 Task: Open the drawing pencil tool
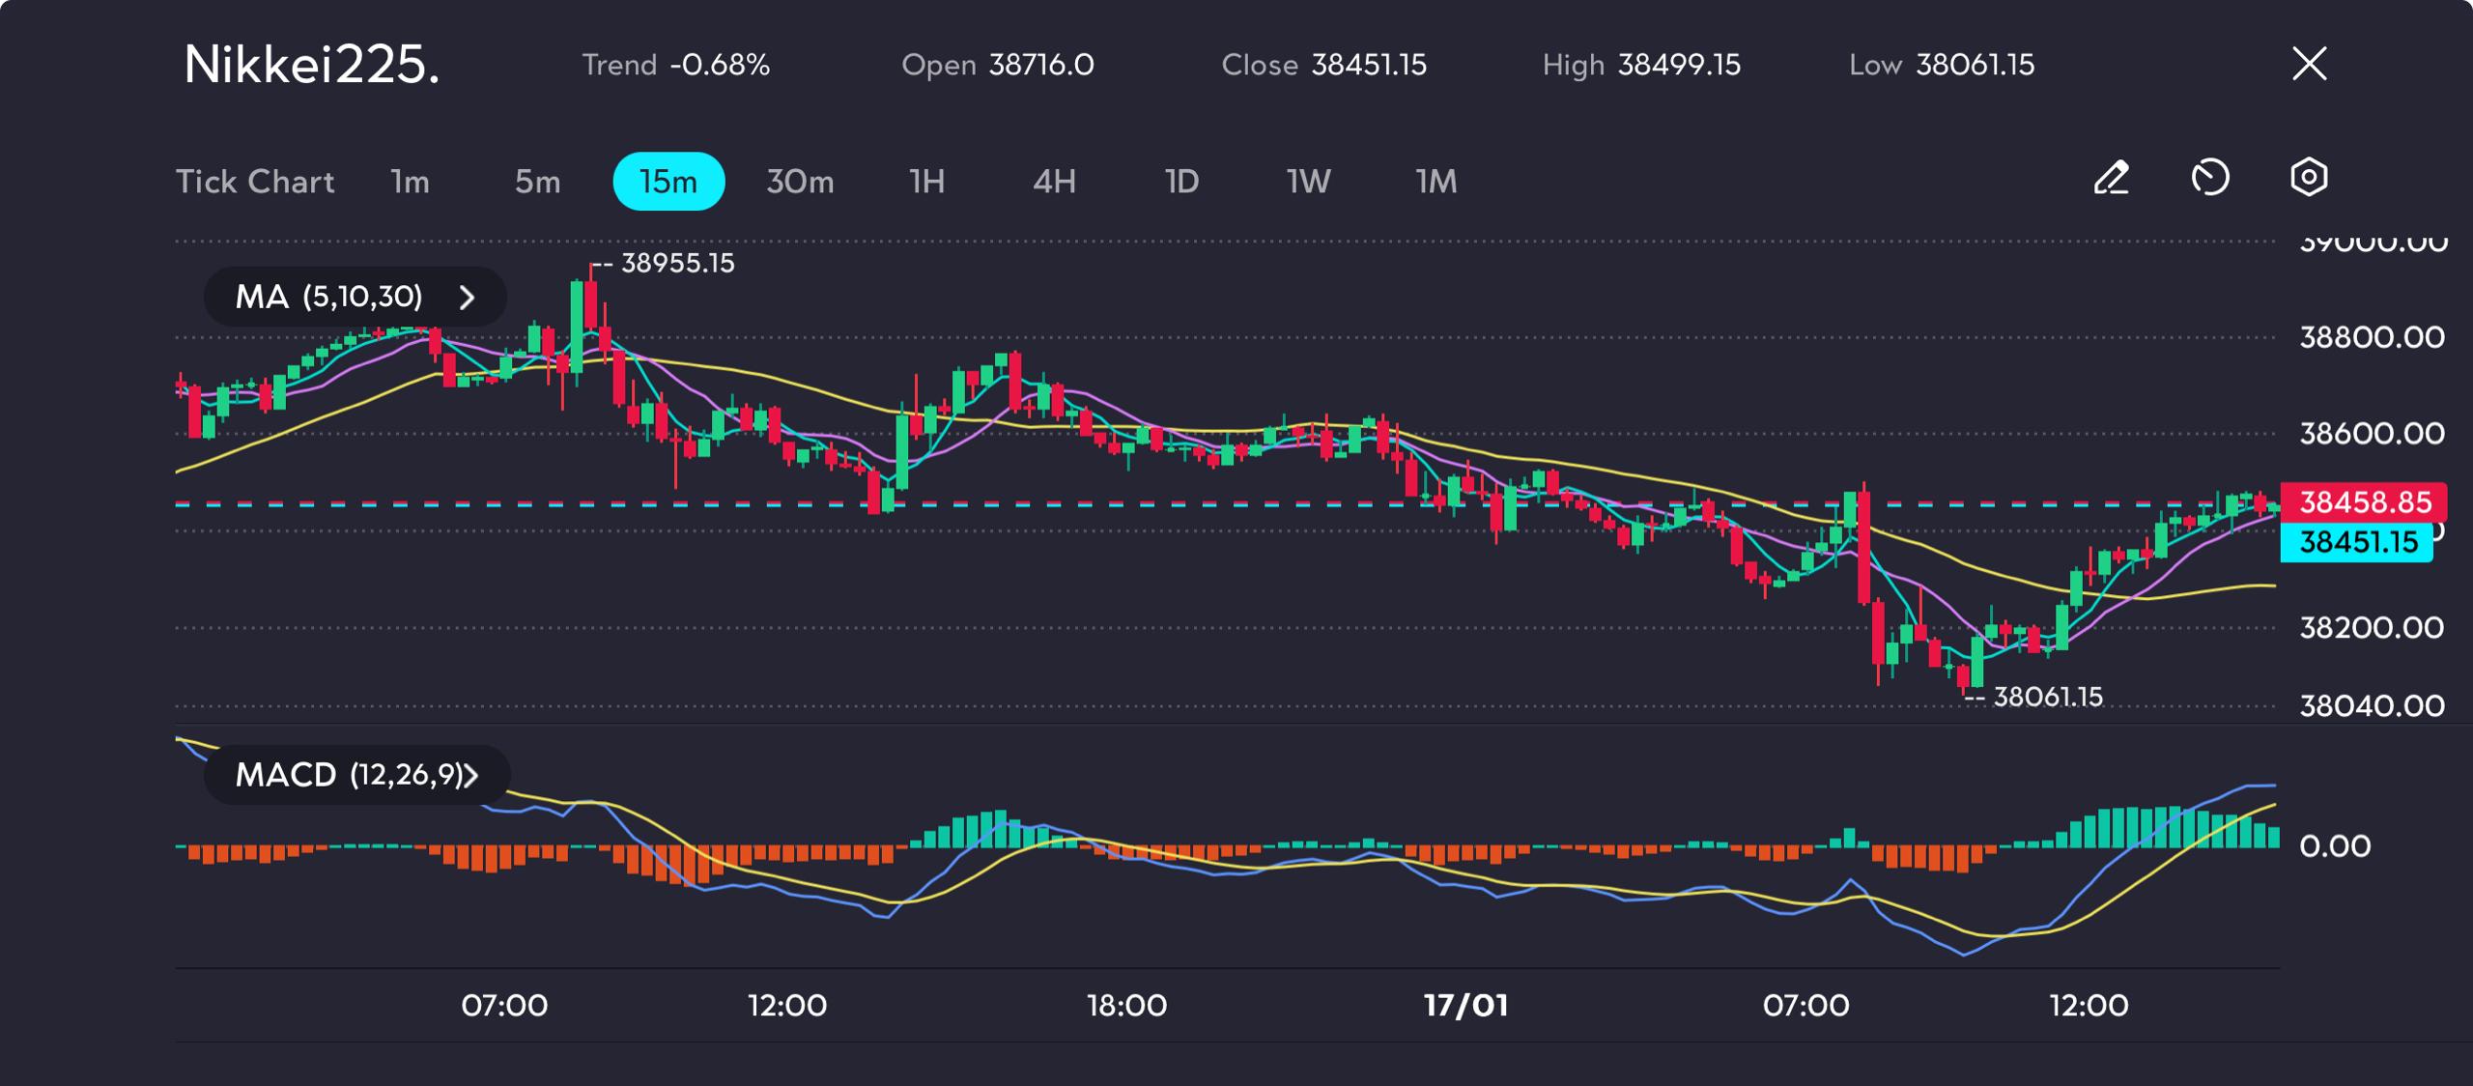pos(2112,178)
